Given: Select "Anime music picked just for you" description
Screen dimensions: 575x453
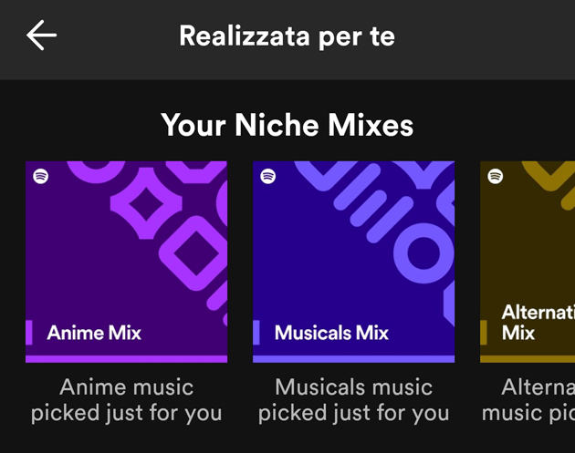Looking at the screenshot, I should pos(126,400).
